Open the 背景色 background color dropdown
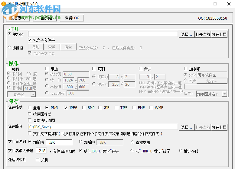The image size is (235, 169). pyautogui.click(x=21, y=94)
